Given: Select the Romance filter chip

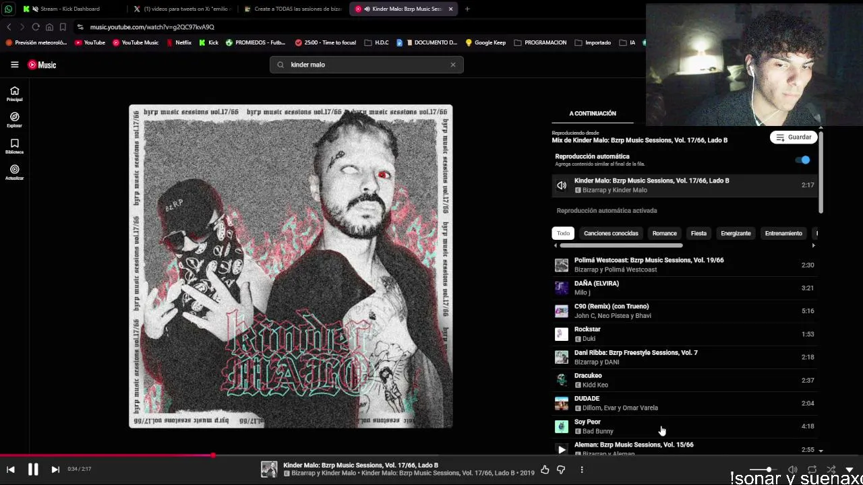Looking at the screenshot, I should coord(664,233).
